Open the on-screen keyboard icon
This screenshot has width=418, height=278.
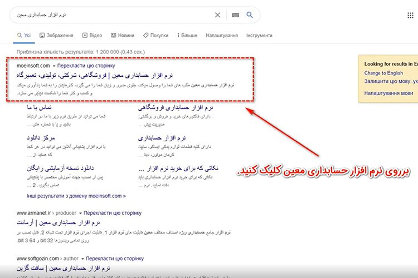click(x=235, y=15)
